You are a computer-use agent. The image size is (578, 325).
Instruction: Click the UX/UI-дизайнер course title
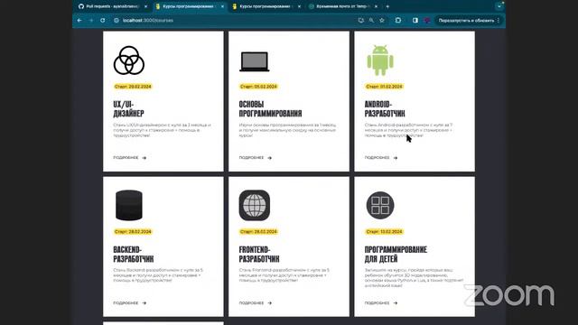128,109
